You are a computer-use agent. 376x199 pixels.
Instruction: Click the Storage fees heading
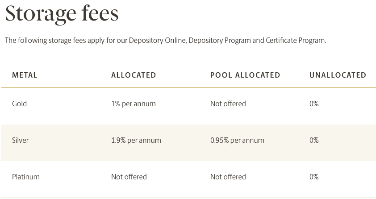[62, 14]
